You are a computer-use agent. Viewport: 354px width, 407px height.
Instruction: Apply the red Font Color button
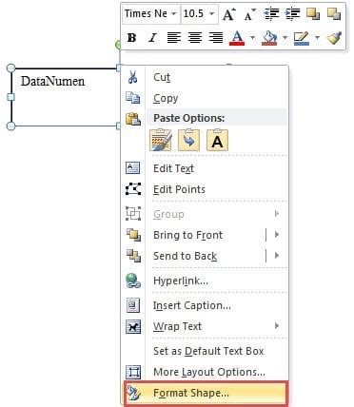[237, 38]
